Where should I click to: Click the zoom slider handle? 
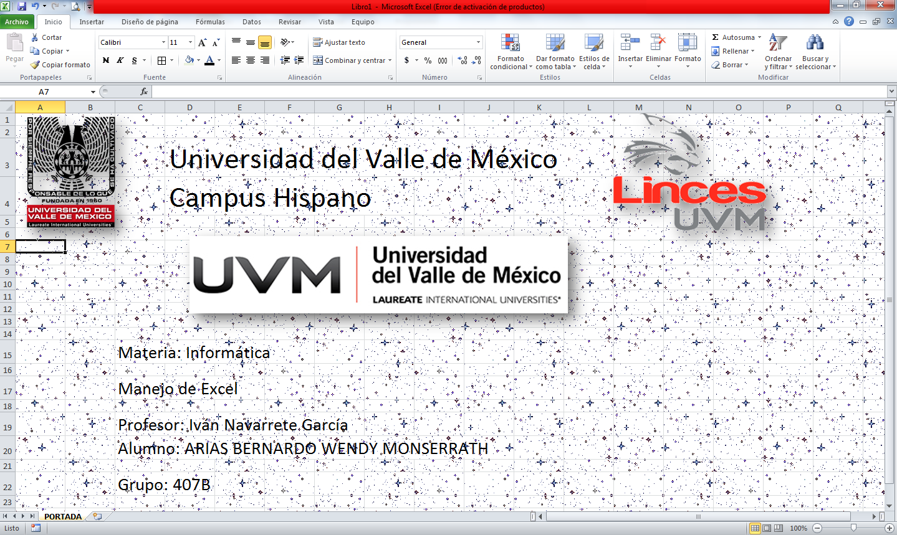click(x=853, y=528)
